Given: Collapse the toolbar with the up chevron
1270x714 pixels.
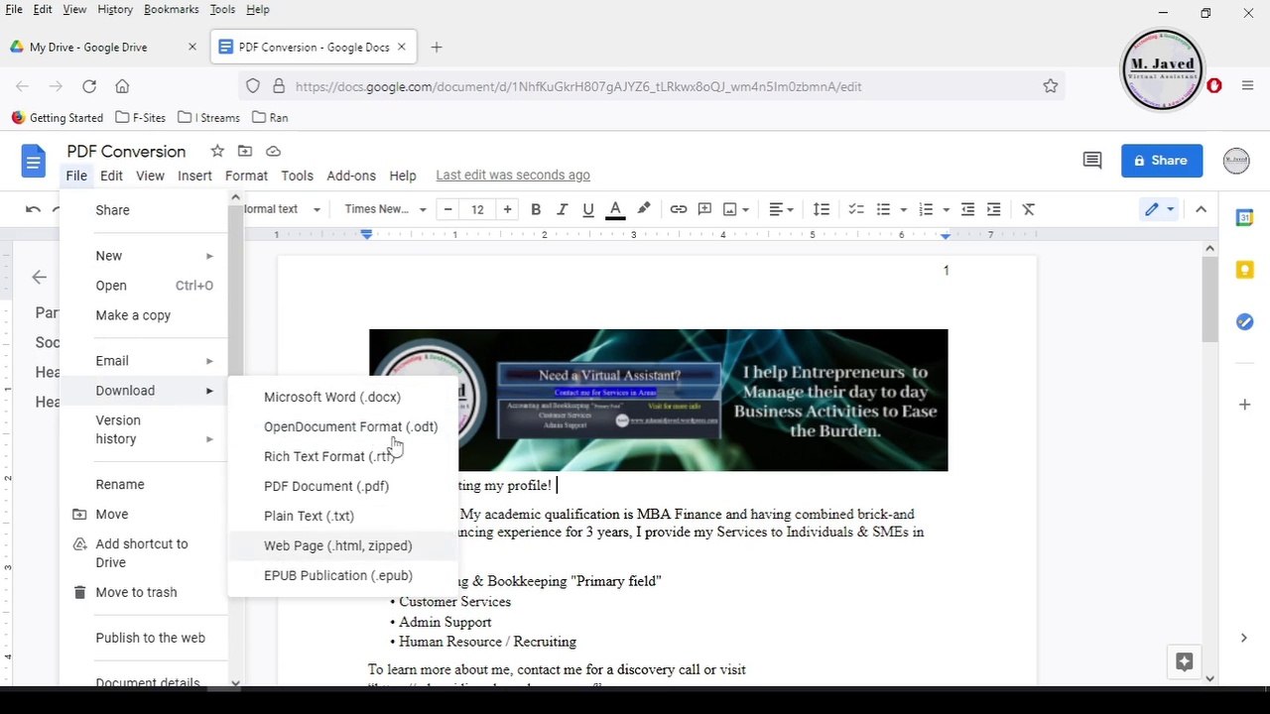Looking at the screenshot, I should [x=1201, y=209].
